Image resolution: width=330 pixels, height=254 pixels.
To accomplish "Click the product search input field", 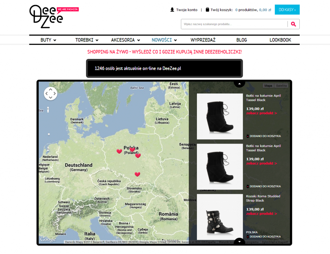I will coord(234,24).
